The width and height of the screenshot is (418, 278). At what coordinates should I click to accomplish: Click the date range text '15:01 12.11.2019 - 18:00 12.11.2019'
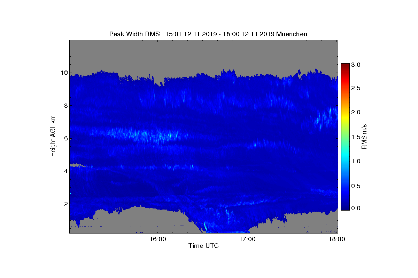220,34
